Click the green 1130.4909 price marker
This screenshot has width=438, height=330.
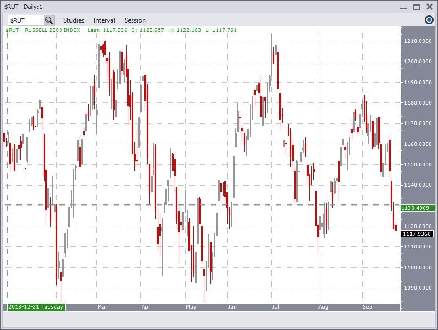(417, 208)
